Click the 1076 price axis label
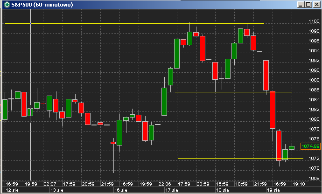This screenshot has width=322, height=194. click(x=314, y=139)
